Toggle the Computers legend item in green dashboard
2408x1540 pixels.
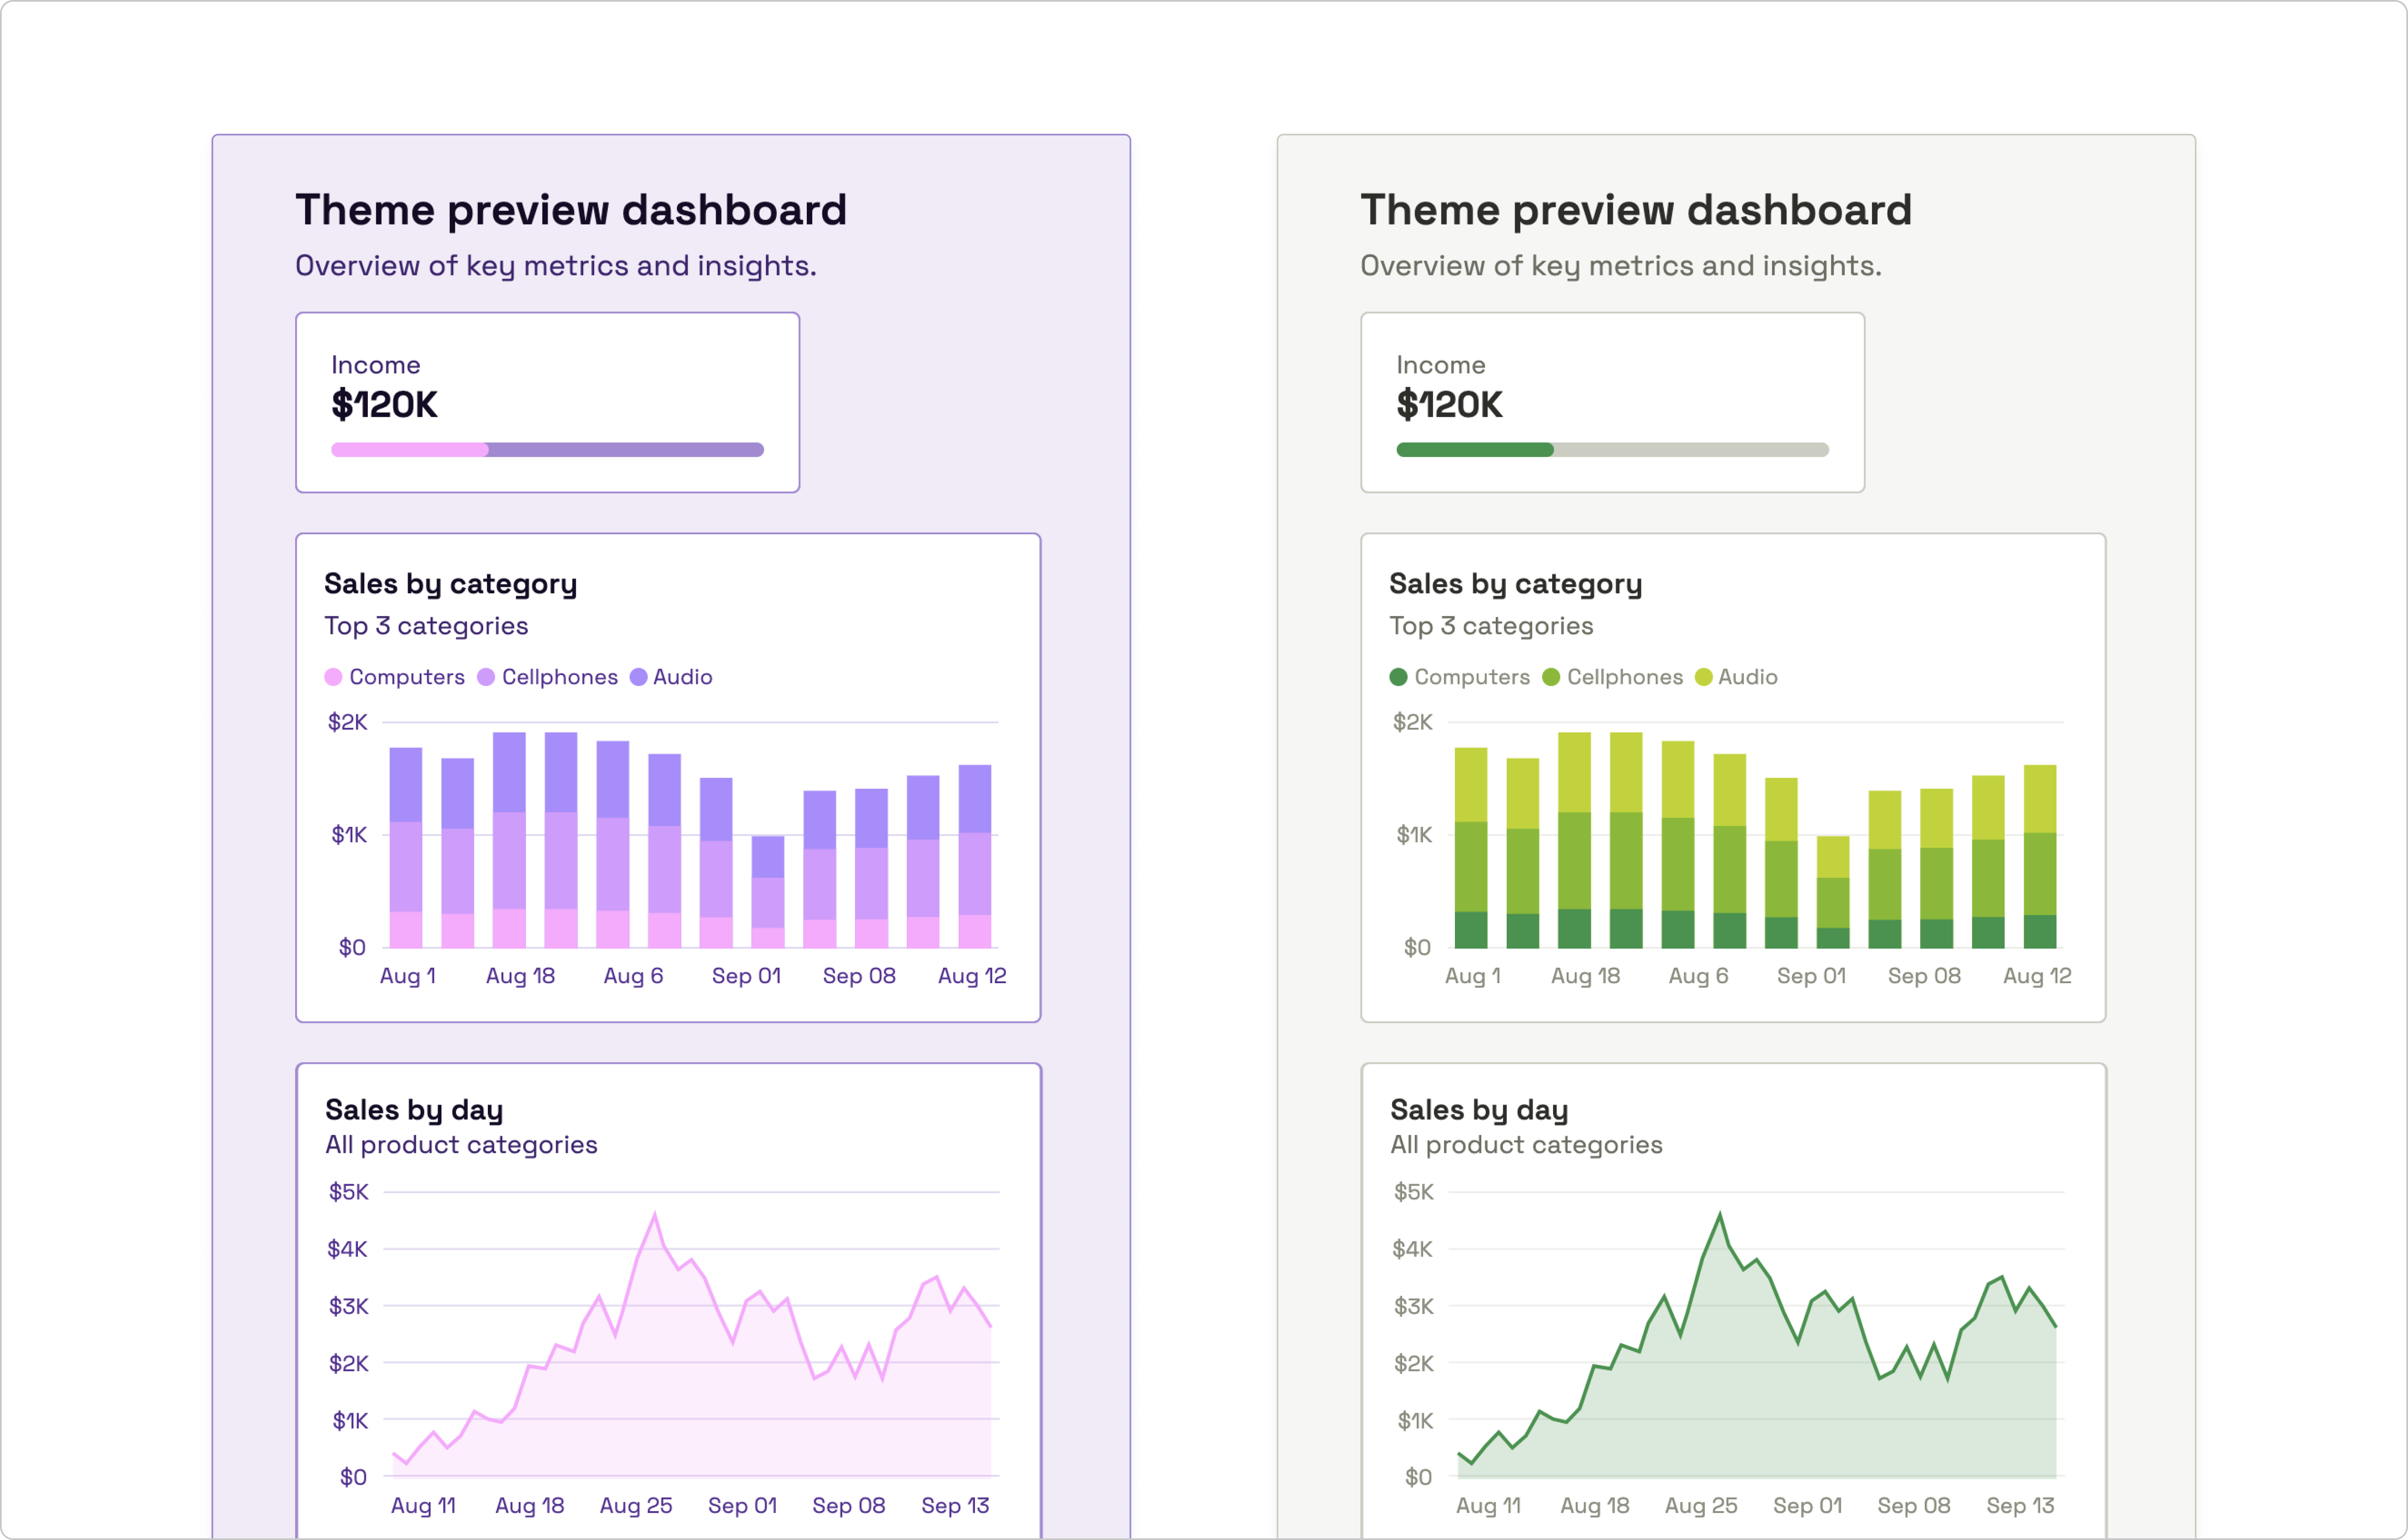click(x=1459, y=677)
